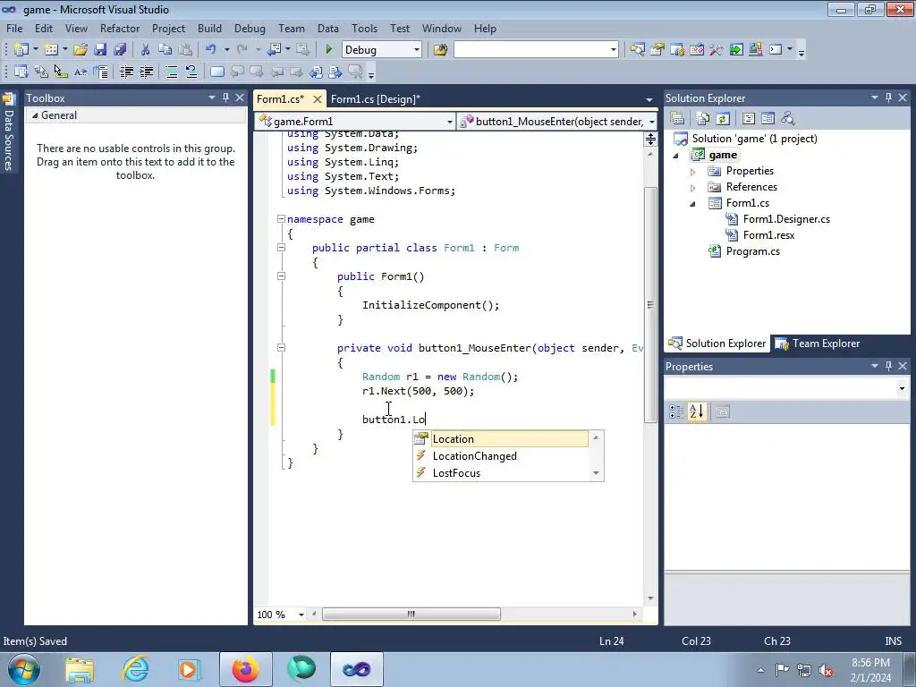Screen dimensions: 916x687
Task: Increase the line indent with toolbar icon
Action: click(x=147, y=72)
